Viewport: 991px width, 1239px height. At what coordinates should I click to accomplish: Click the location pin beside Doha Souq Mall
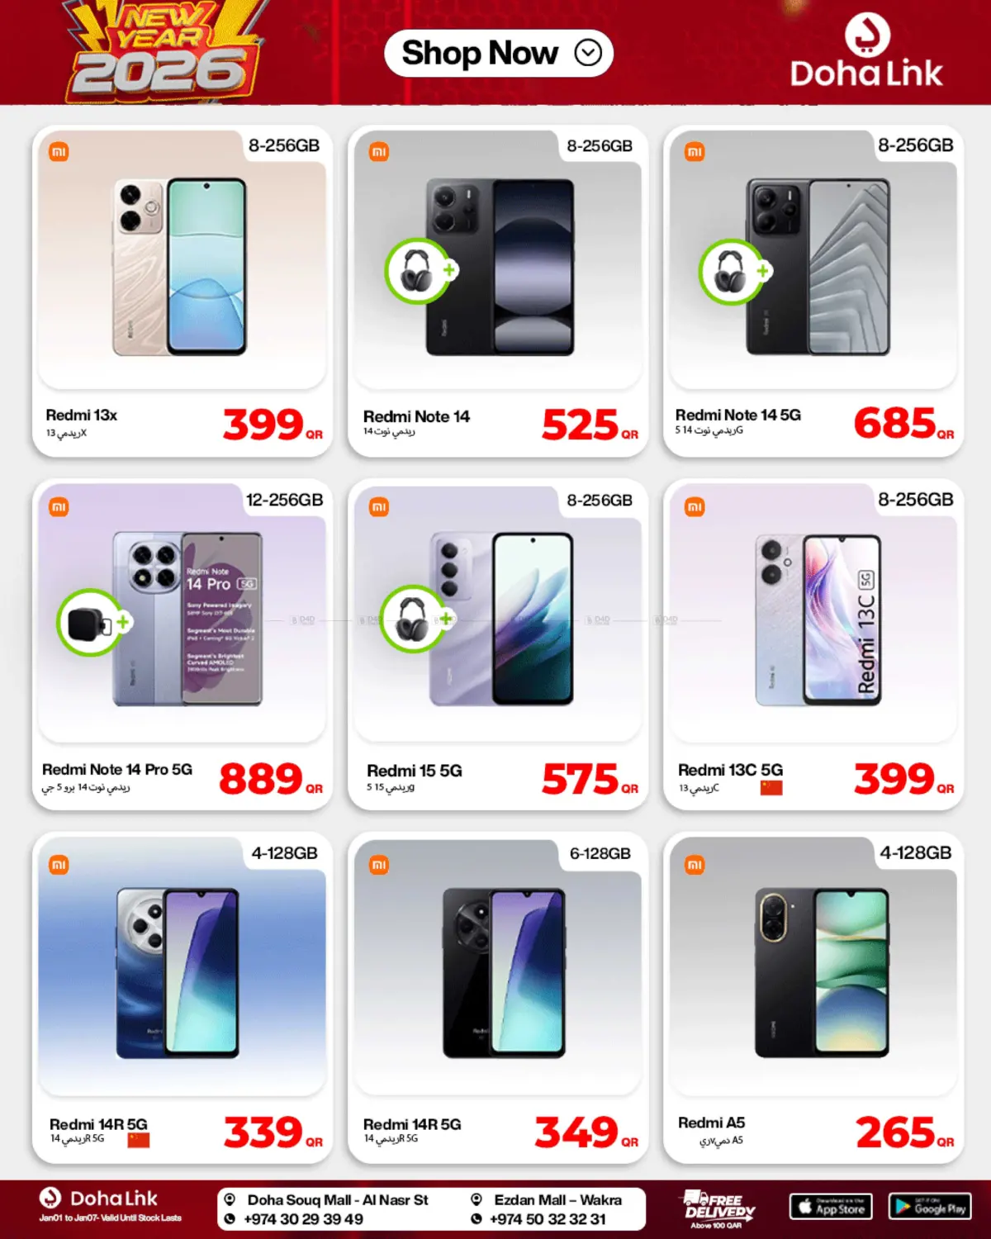(x=230, y=1200)
